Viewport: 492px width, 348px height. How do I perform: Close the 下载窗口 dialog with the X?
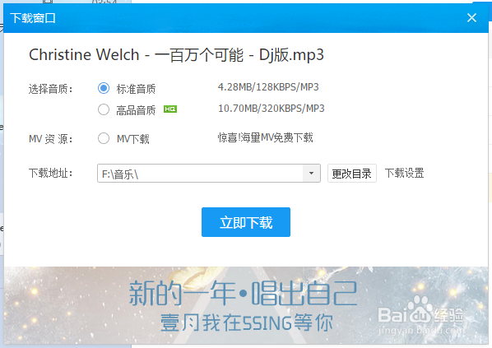point(471,18)
